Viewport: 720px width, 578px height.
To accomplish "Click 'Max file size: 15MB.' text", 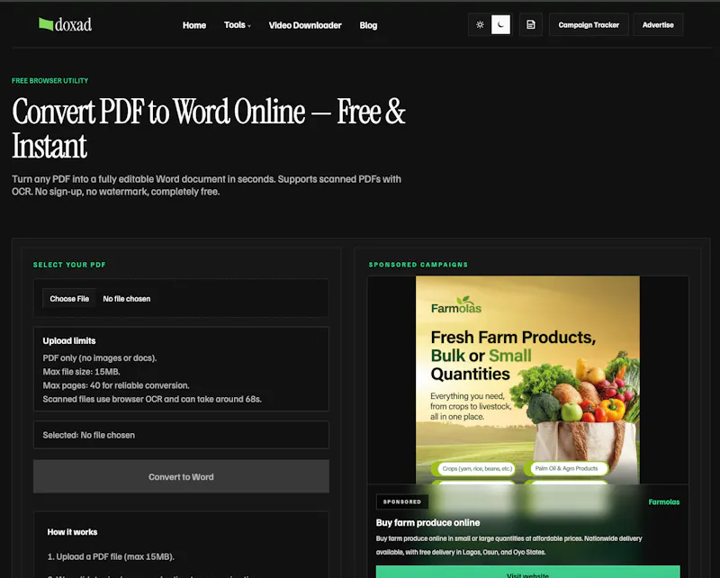I will [x=81, y=372].
